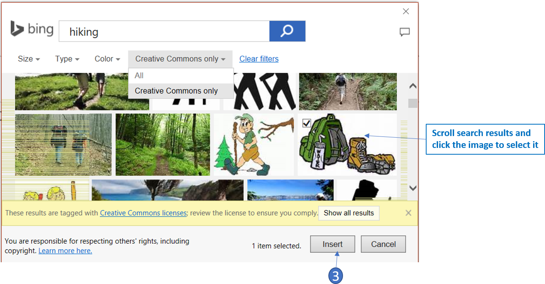Click the Insert button
This screenshot has width=545, height=284.
(332, 244)
